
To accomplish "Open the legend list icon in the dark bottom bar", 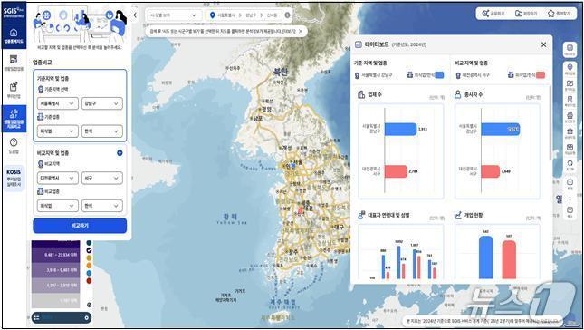I will point(36,317).
